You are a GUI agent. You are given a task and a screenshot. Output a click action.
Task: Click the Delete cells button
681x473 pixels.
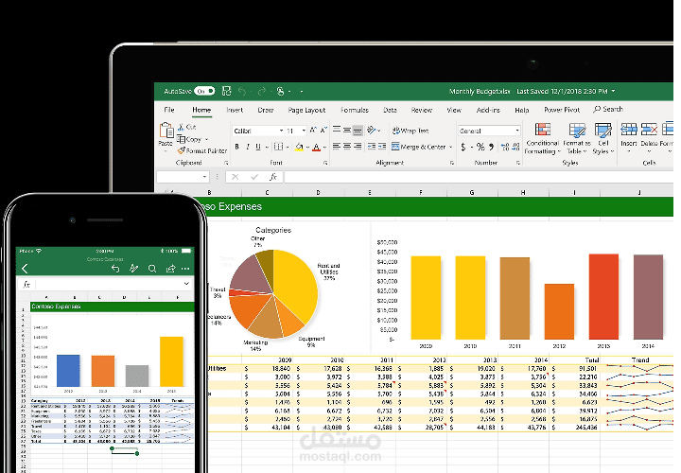coord(649,138)
